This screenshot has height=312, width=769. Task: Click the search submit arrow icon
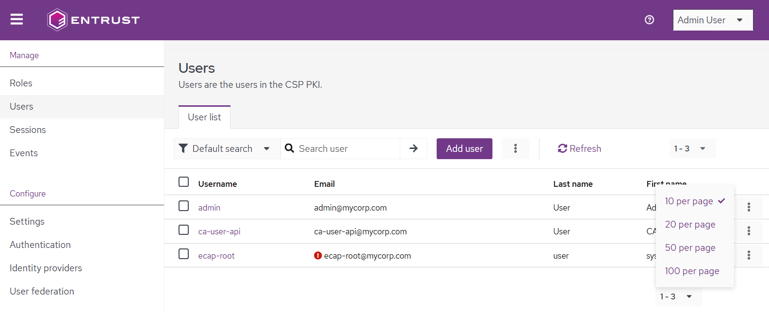(x=413, y=148)
